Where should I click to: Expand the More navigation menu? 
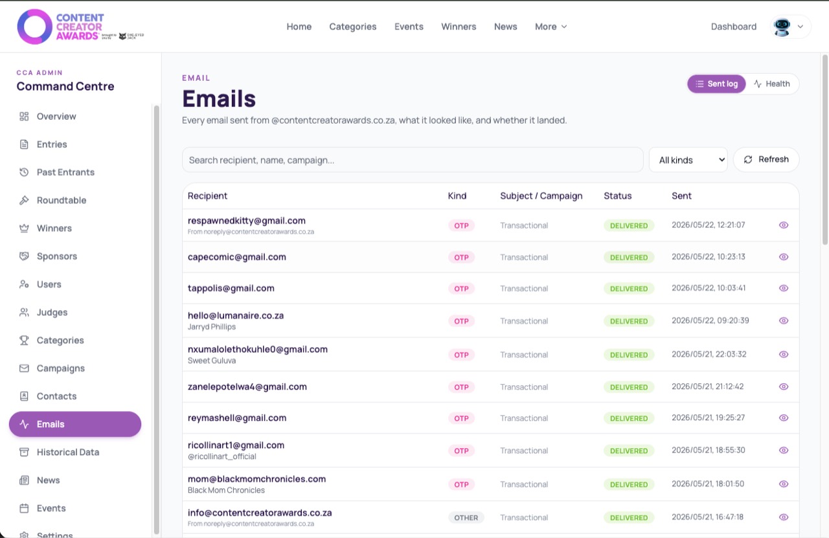tap(551, 27)
